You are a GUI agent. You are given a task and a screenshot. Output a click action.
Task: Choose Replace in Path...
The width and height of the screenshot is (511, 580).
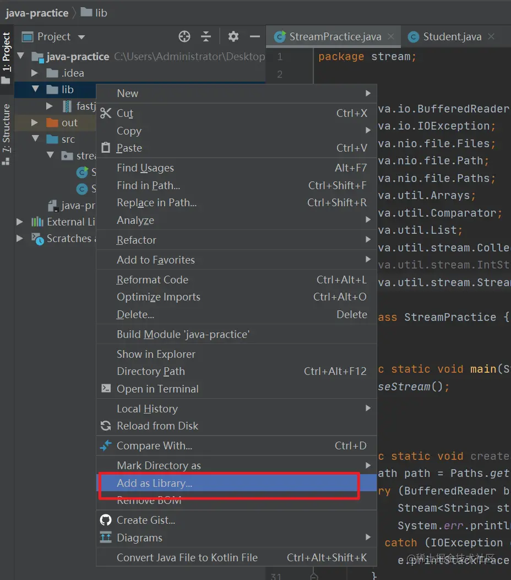[x=236, y=202]
